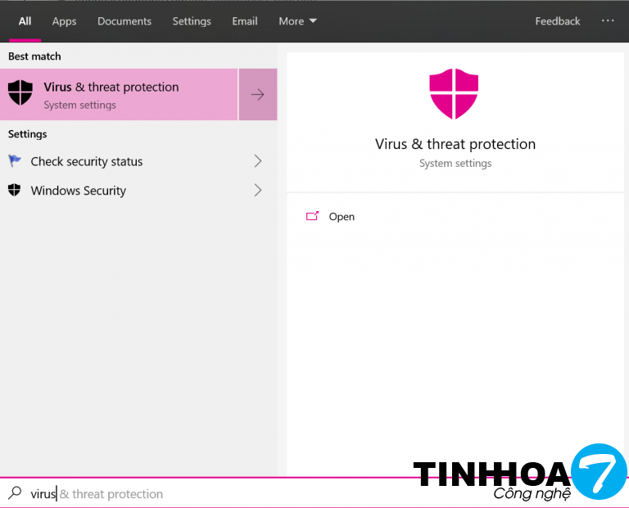Expand the Windows Security chevron
This screenshot has height=508, width=629.
click(x=258, y=191)
